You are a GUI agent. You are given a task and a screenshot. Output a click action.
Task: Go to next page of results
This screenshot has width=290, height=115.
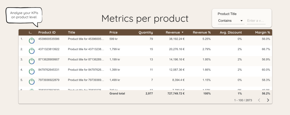(x=268, y=100)
